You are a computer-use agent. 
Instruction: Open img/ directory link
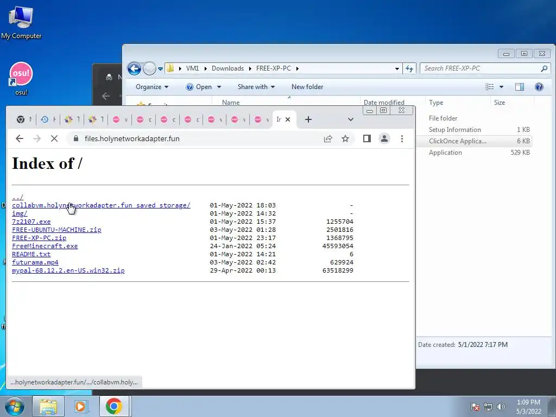(x=20, y=213)
